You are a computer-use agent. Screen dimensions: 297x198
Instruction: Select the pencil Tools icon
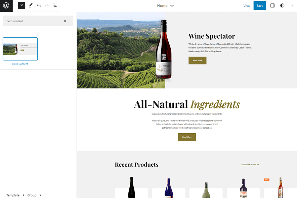coord(31,5)
